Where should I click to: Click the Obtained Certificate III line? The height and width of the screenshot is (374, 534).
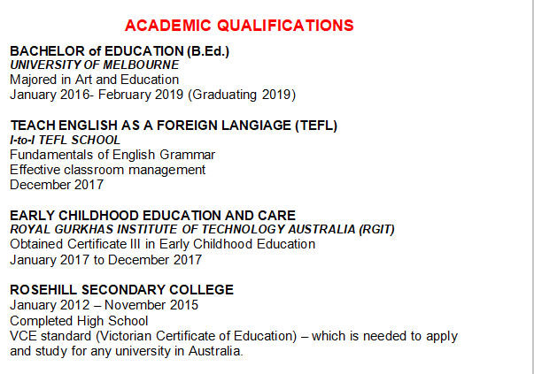[162, 244]
